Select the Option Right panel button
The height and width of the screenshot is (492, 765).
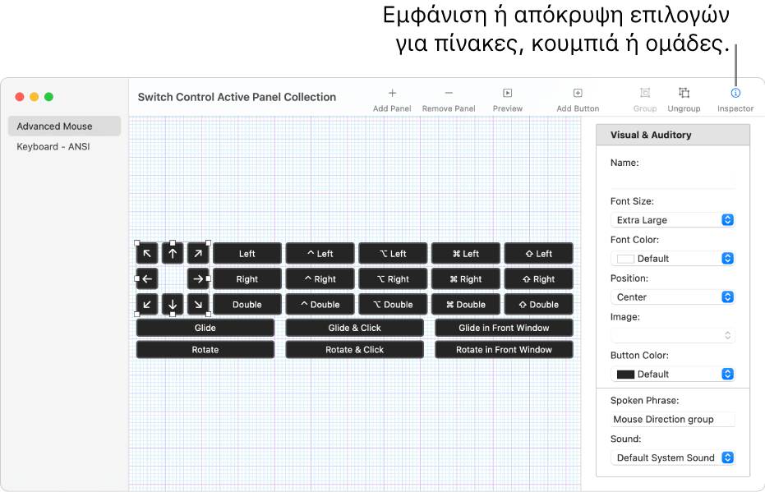coord(394,279)
